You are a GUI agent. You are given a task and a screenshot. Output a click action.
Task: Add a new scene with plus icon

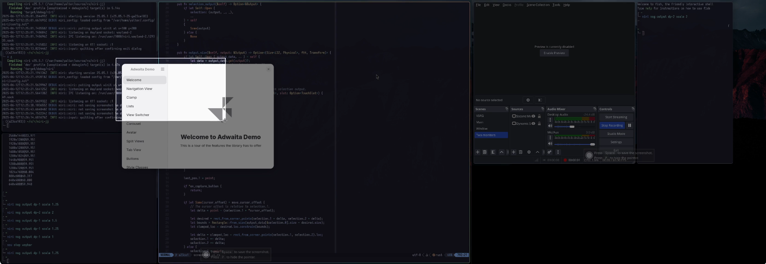477,152
